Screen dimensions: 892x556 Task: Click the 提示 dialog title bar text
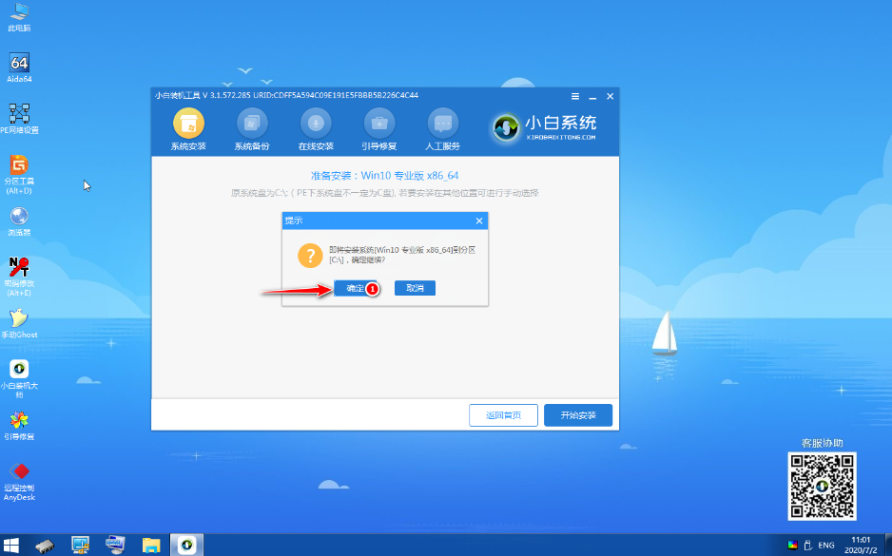294,220
